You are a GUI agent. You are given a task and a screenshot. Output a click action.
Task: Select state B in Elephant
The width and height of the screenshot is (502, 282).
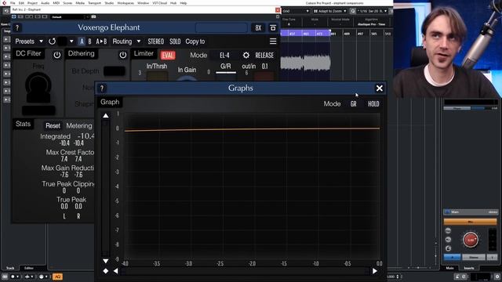tap(89, 42)
